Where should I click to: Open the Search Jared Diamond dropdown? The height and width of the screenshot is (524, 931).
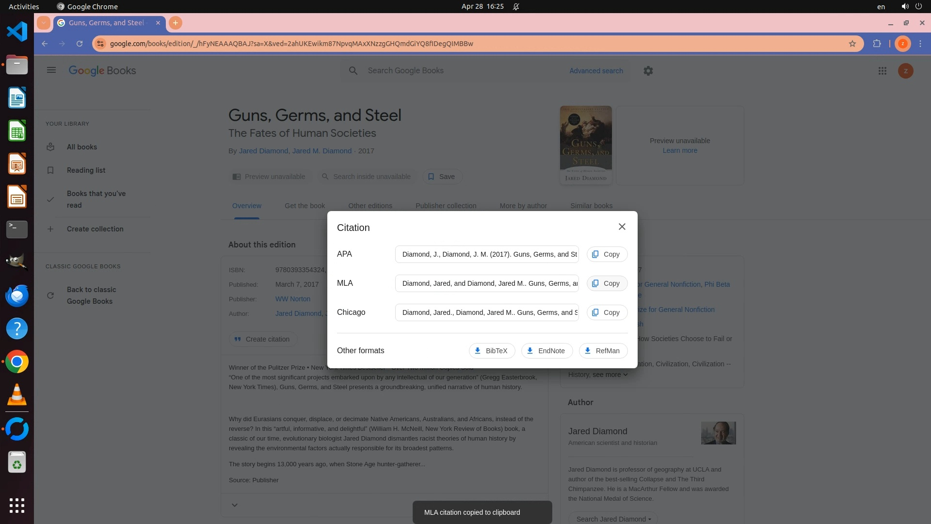click(x=613, y=519)
